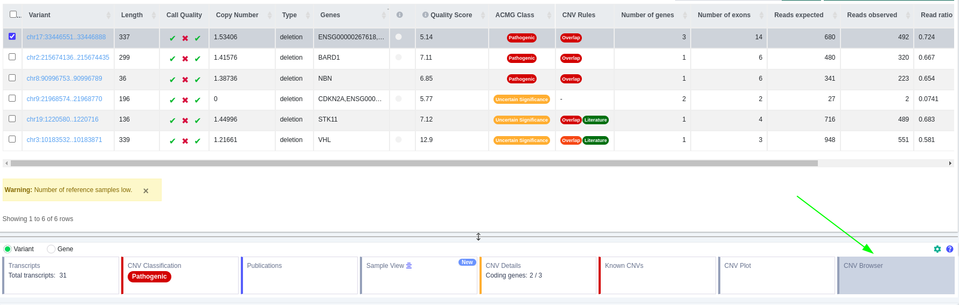Check the chr19:1220580 row checkbox
Viewport: 959px width, 305px height.
pos(12,119)
